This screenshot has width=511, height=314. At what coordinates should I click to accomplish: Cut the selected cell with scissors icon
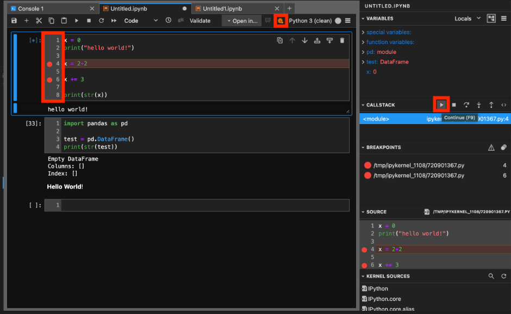click(x=39, y=21)
